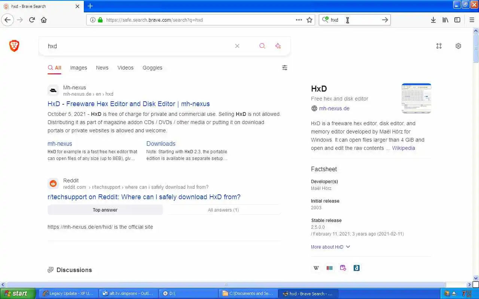Close the hxd - Brave Search tab
Screen dimensions: 479x299
pyautogui.click(x=77, y=6)
